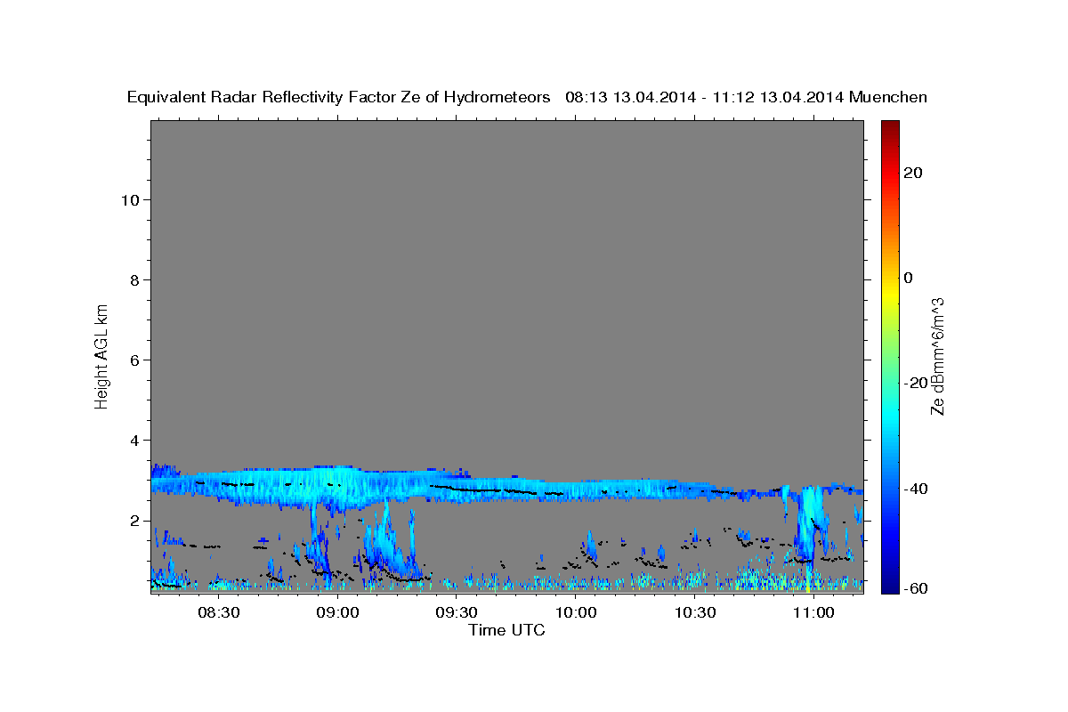Click the colorbar value 20

point(913,173)
